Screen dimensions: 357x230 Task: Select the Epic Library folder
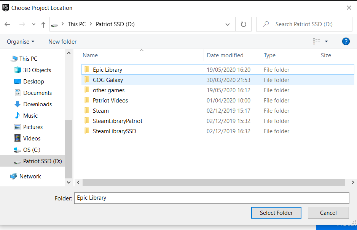(218, 69)
